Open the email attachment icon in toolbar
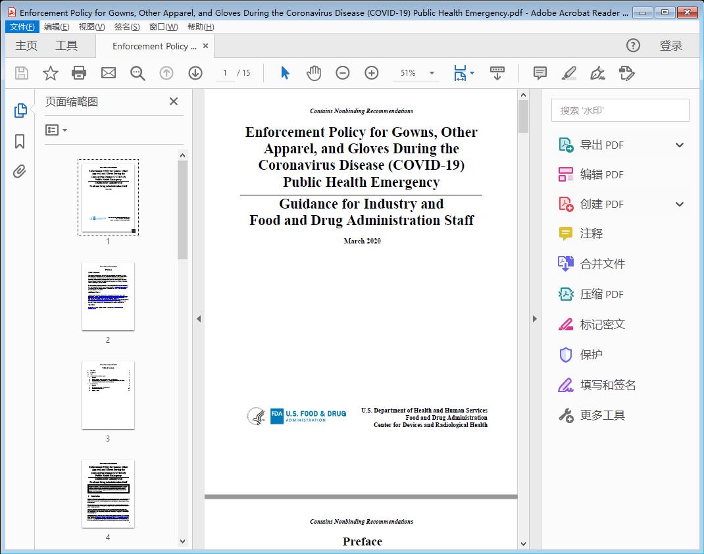Image resolution: width=704 pixels, height=554 pixels. [x=108, y=73]
